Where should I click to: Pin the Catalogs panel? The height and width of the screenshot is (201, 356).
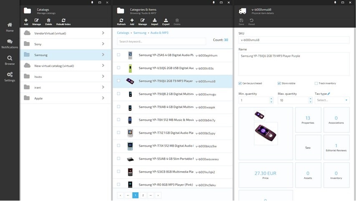(x=92, y=3)
